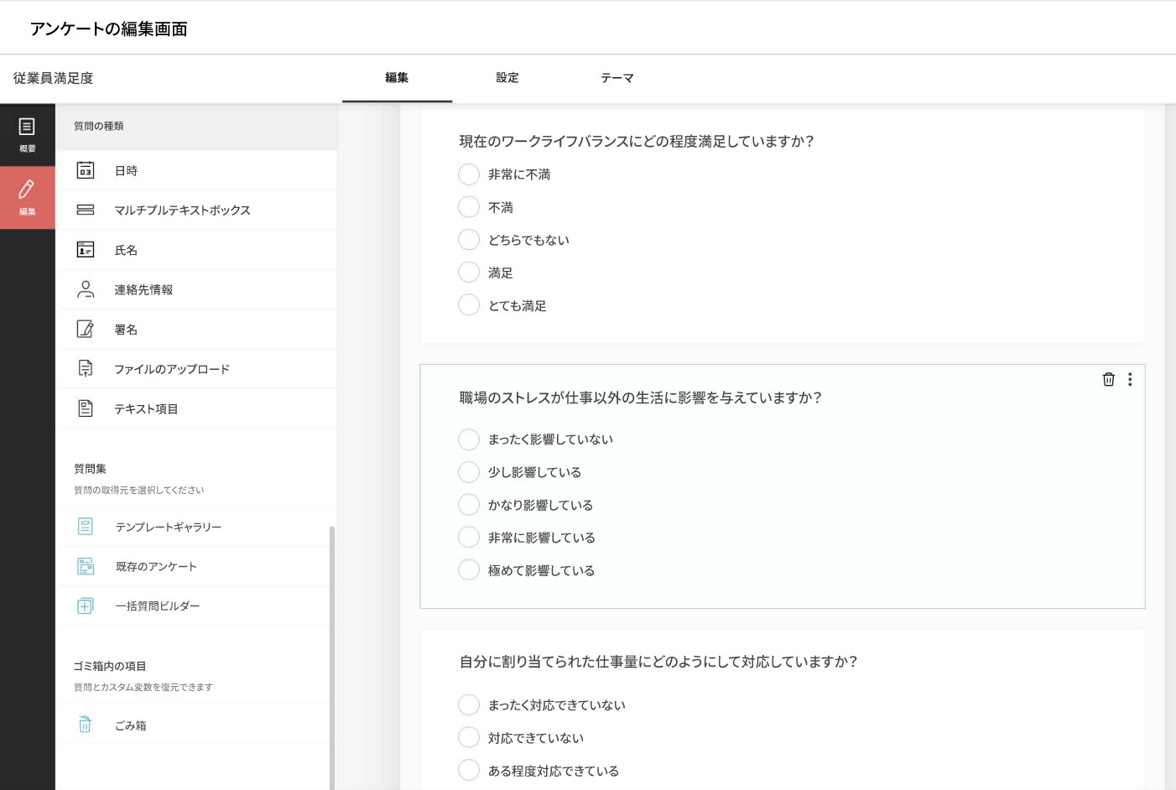Click the 連絡先情報 person icon
Viewport: 1176px width, 790px height.
coord(86,288)
